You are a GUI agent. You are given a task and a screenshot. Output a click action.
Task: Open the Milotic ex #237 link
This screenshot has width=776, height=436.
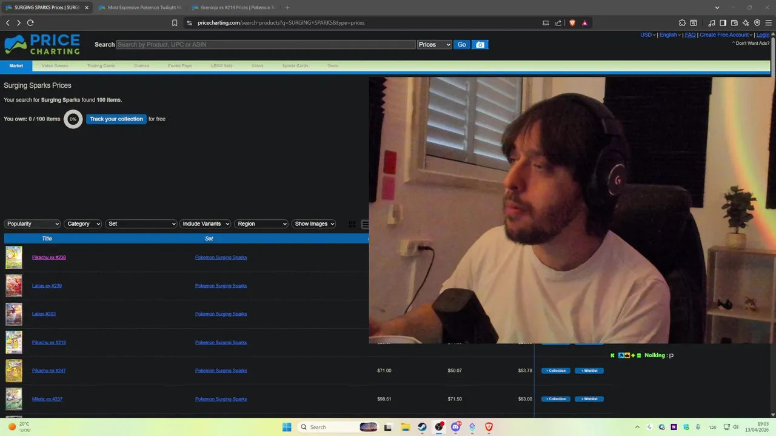(47, 399)
